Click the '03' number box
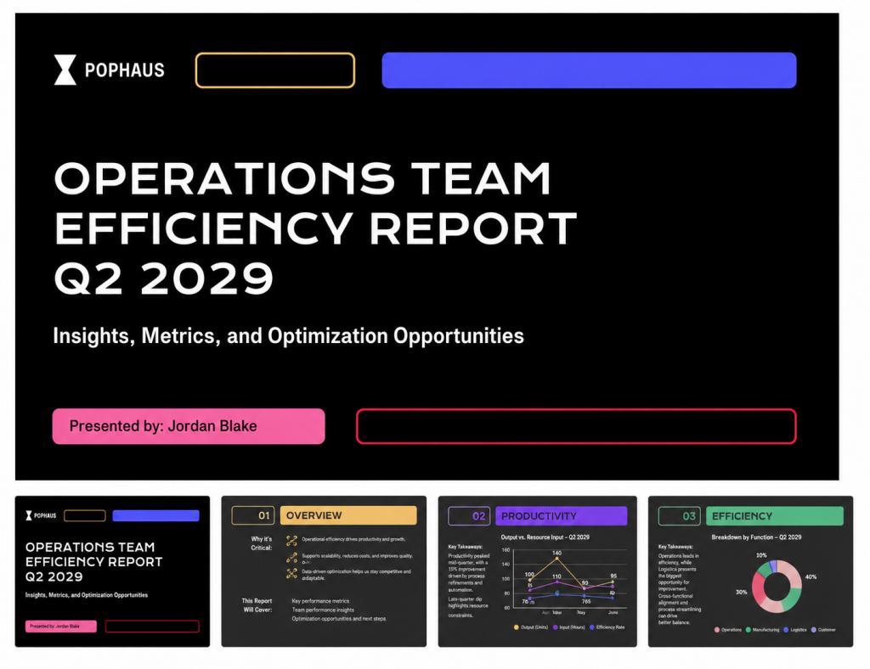The width and height of the screenshot is (870, 669). pyautogui.click(x=679, y=516)
